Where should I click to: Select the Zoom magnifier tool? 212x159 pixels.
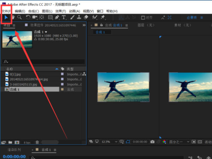click(x=20, y=17)
